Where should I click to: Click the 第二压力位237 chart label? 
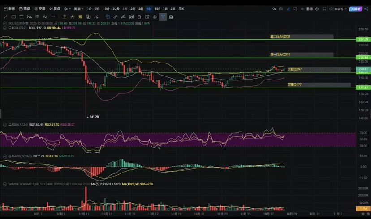[x=281, y=37]
